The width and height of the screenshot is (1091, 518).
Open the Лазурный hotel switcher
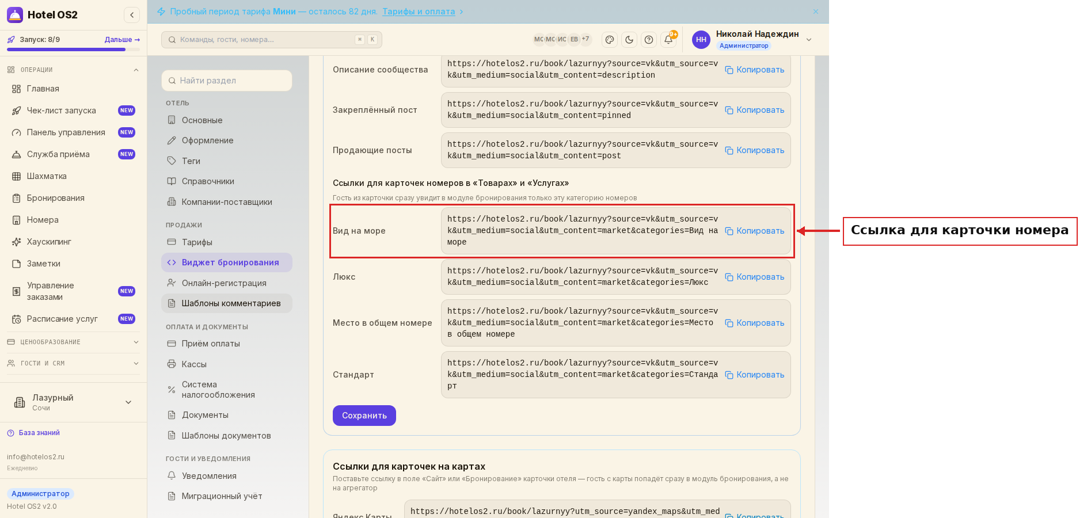click(73, 402)
